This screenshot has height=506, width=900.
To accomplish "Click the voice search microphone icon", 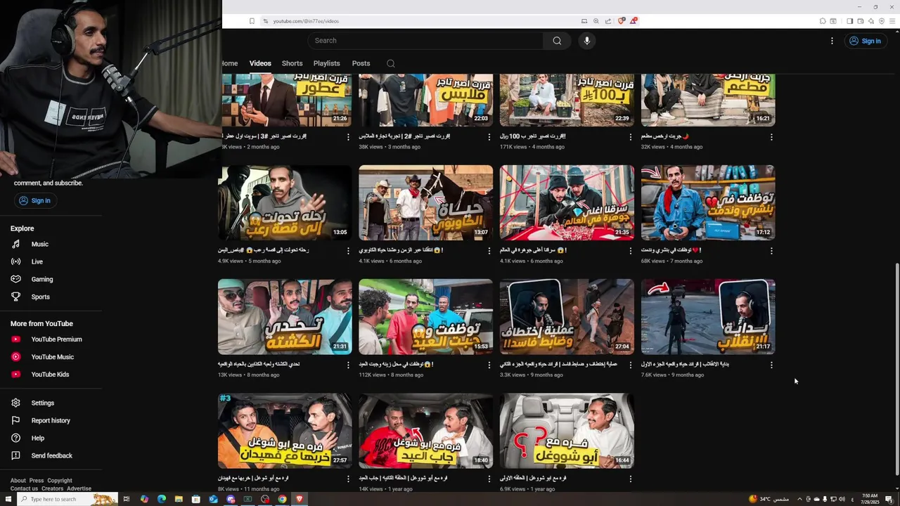I will [587, 41].
